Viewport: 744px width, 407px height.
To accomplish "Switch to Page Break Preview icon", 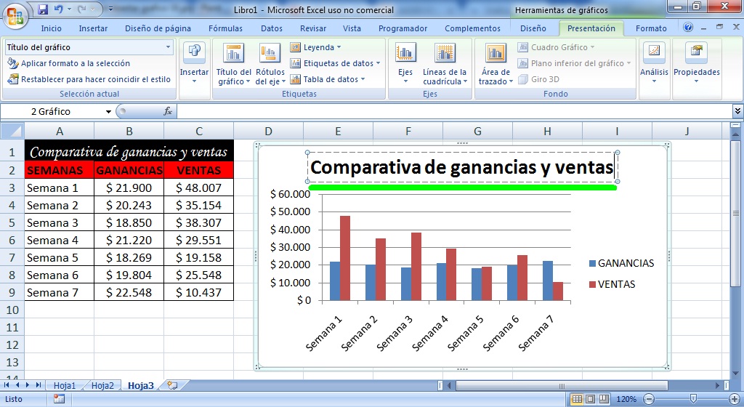I will [604, 399].
